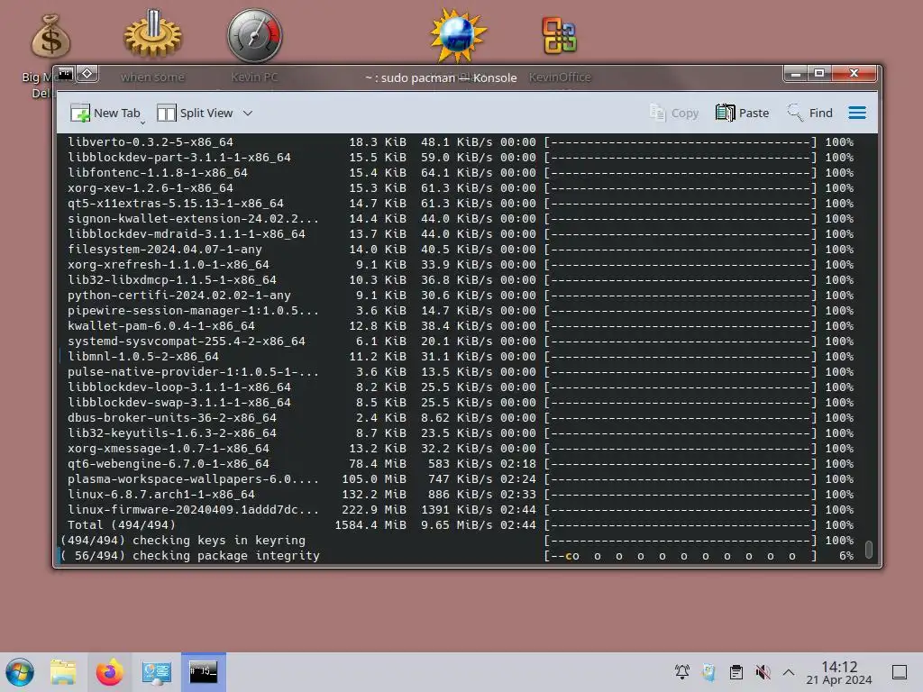The width and height of the screenshot is (923, 692).
Task: Click 'python-certifi-2024.02.02-1-any' text
Action: tap(179, 296)
